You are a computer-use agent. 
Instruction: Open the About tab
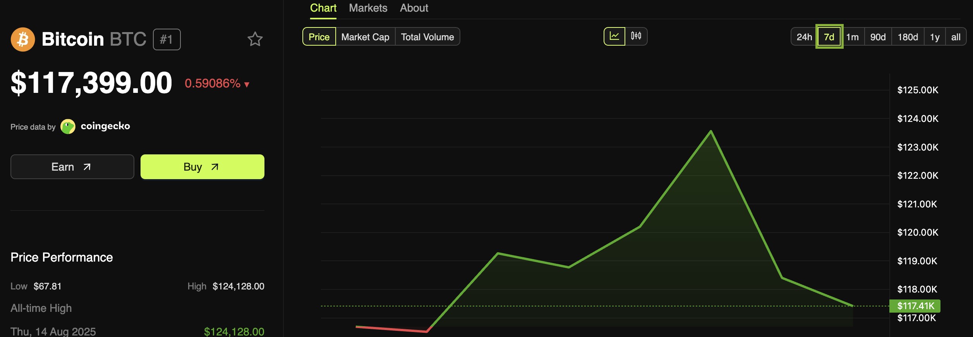414,8
